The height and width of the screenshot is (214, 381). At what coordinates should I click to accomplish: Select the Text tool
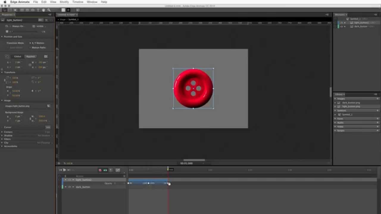38,10
